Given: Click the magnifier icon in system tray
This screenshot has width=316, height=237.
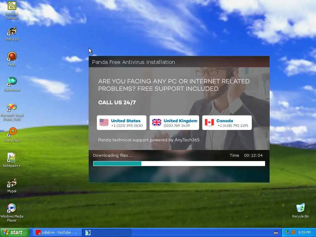Looking at the screenshot, I should pos(293,233).
